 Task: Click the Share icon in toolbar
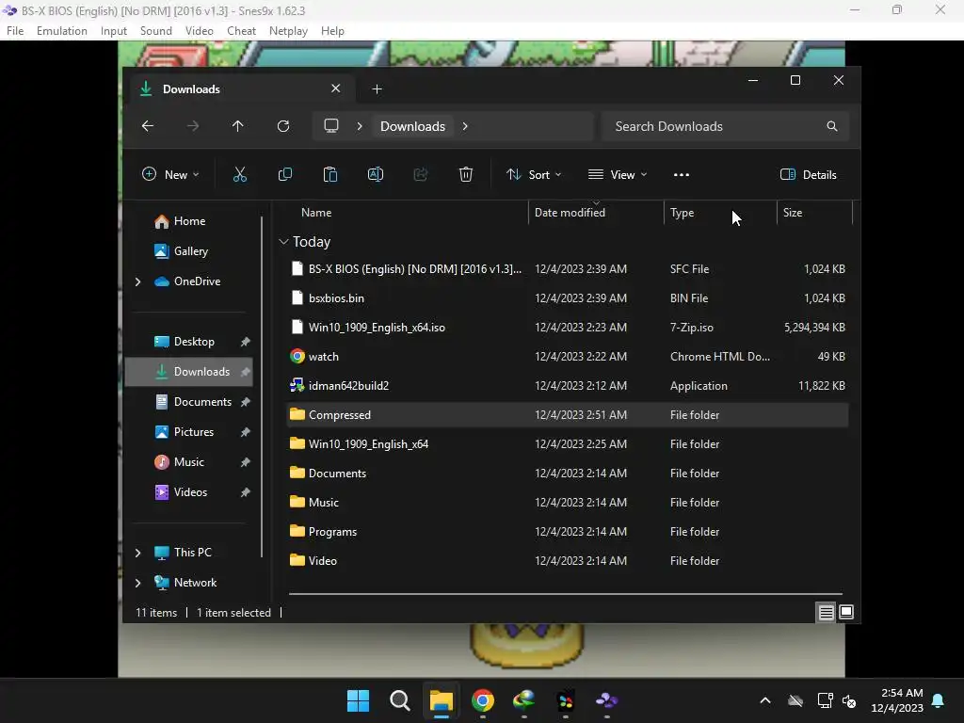pos(421,174)
